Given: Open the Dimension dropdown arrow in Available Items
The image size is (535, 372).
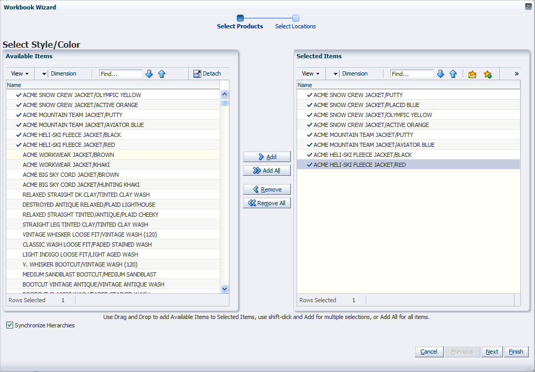Looking at the screenshot, I should pyautogui.click(x=44, y=74).
